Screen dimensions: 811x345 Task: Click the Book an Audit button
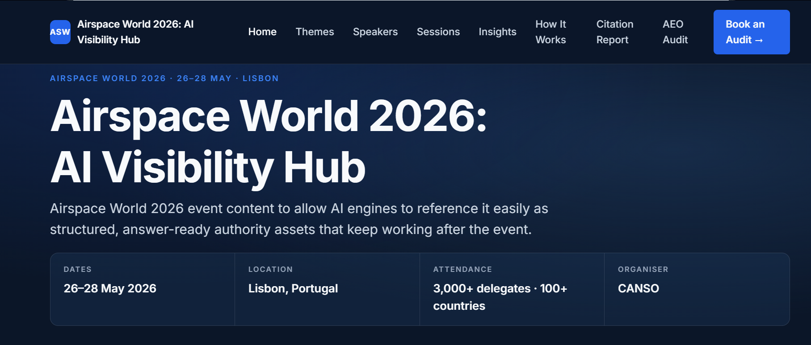pos(752,32)
